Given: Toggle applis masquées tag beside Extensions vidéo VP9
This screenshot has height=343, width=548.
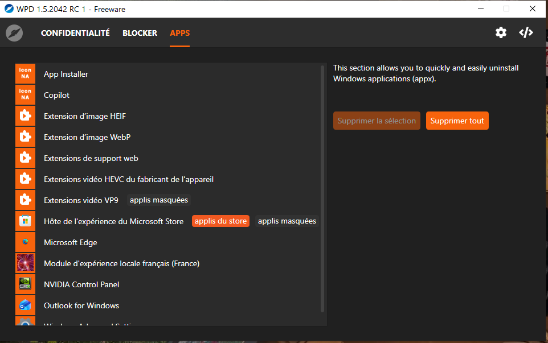Looking at the screenshot, I should coord(158,200).
